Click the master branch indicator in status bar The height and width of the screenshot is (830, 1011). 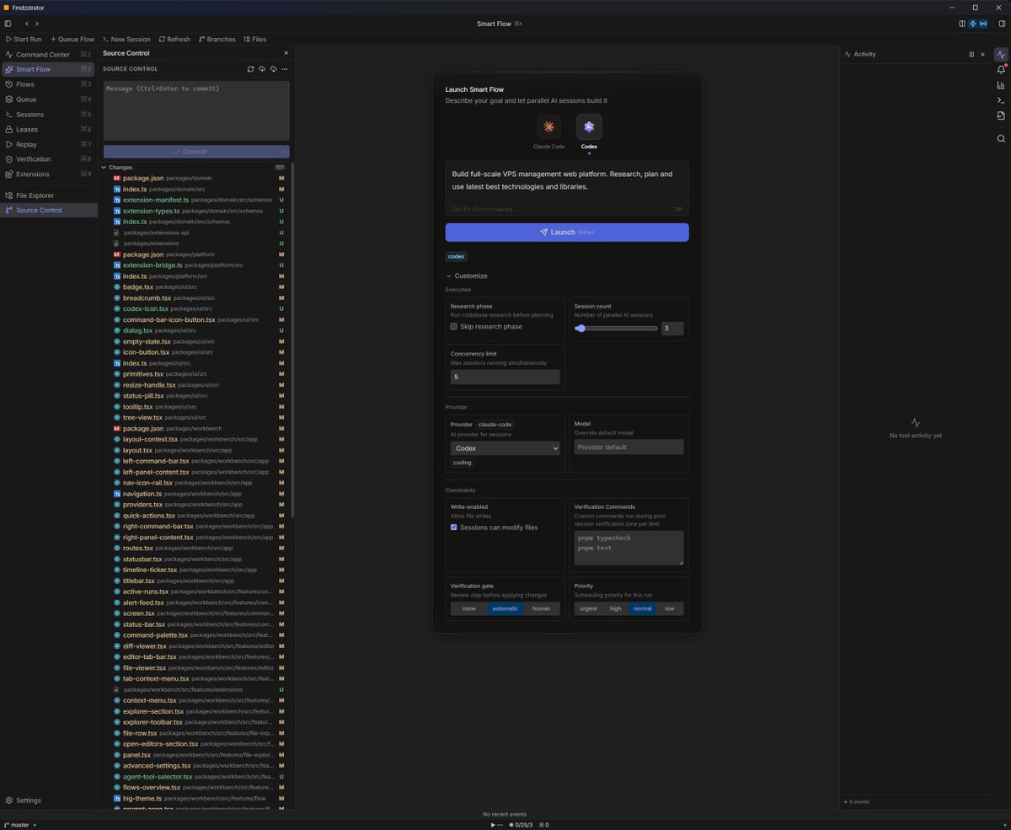point(19,825)
